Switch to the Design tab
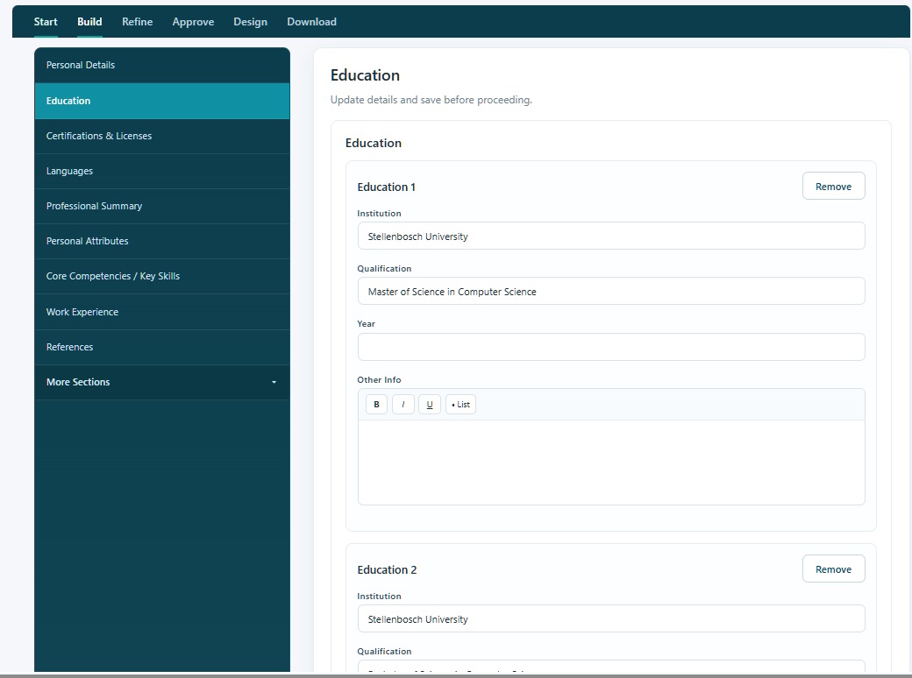912x678 pixels. [250, 22]
